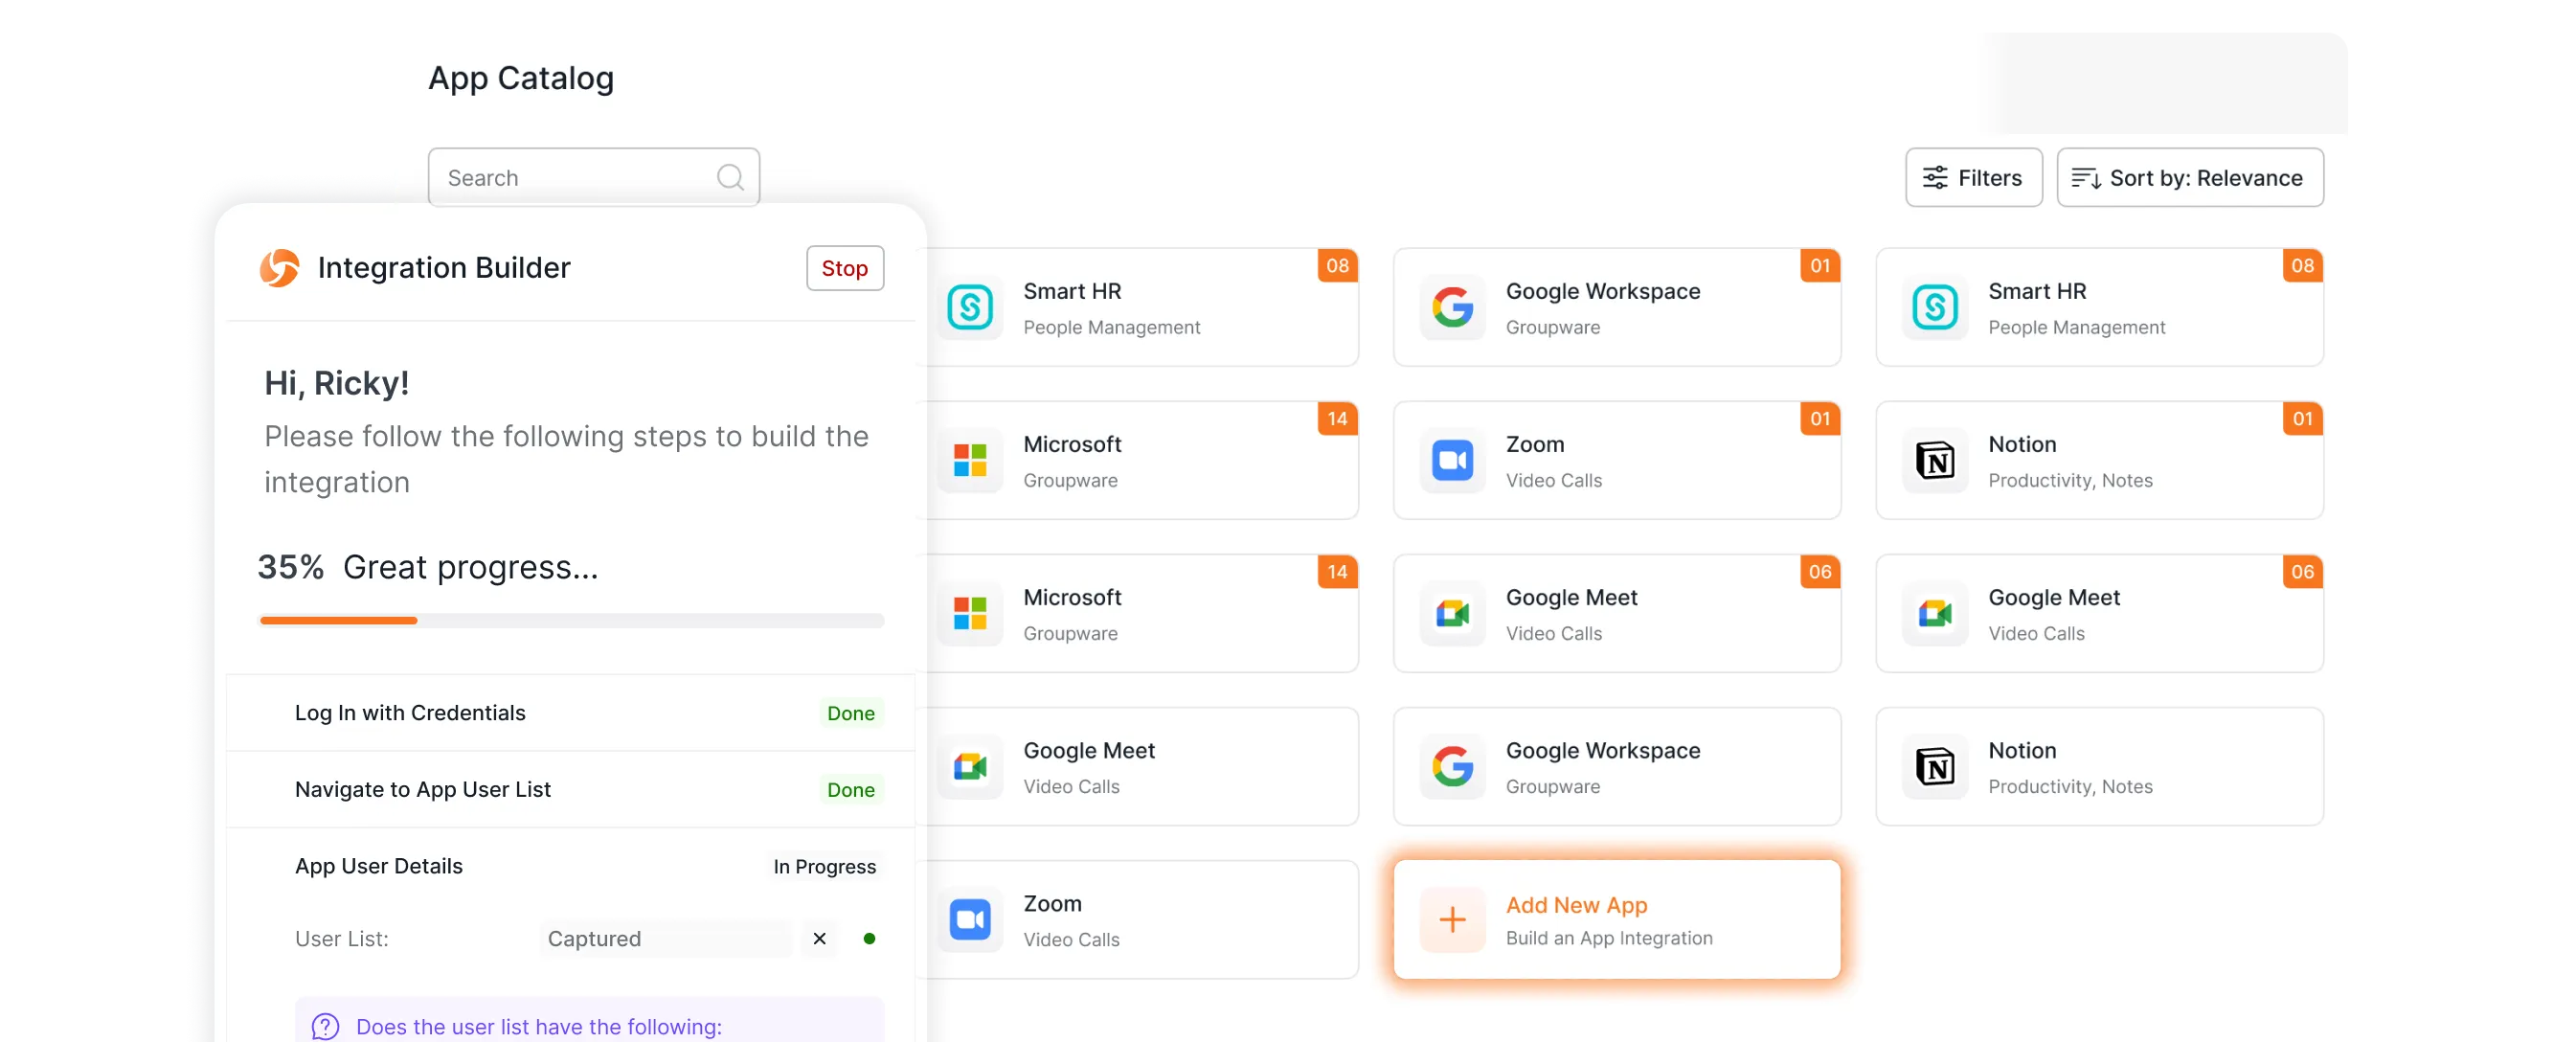The height and width of the screenshot is (1042, 2576).
Task: Open the Sort by: Relevance dropdown
Action: (x=2189, y=178)
